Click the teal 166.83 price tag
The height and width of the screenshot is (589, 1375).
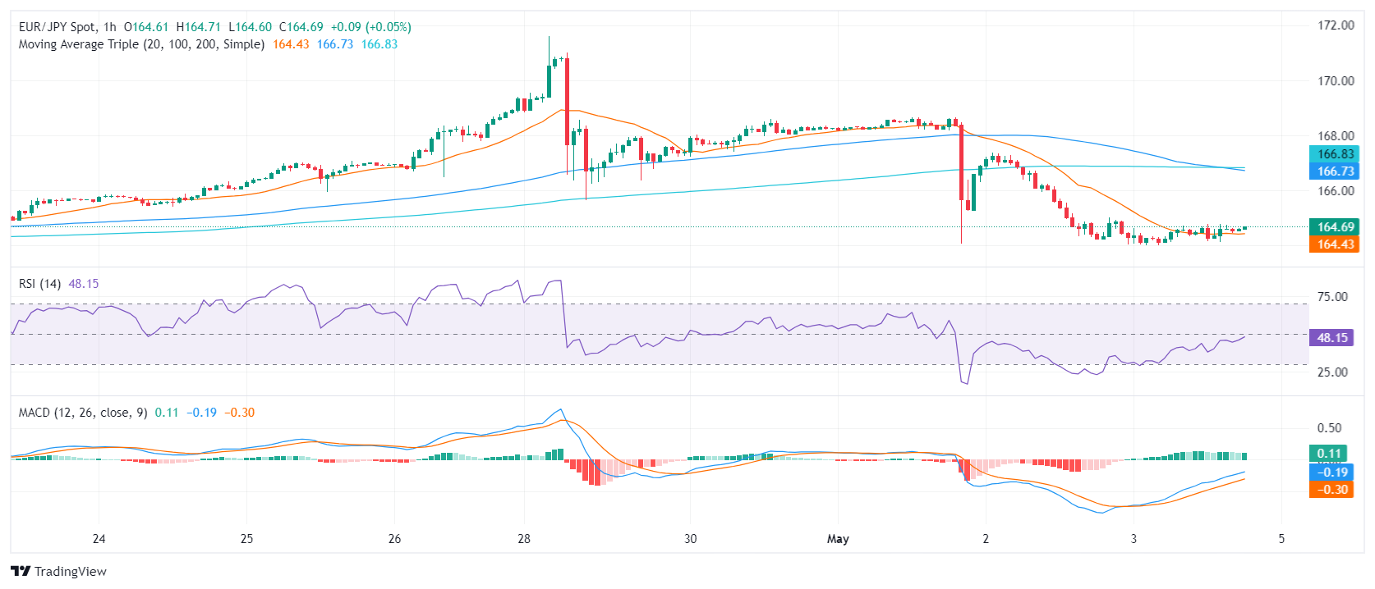coord(1335,154)
